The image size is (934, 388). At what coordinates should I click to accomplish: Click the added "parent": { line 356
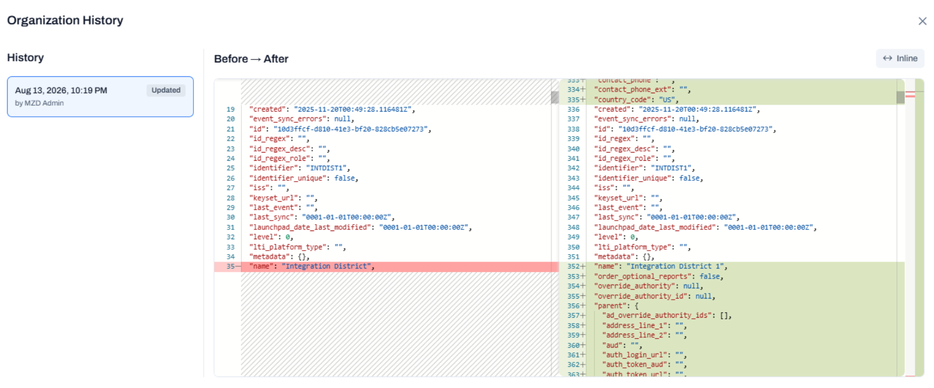coord(616,306)
